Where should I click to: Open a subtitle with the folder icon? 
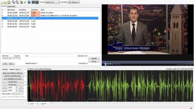pyautogui.click(x=5, y=2)
